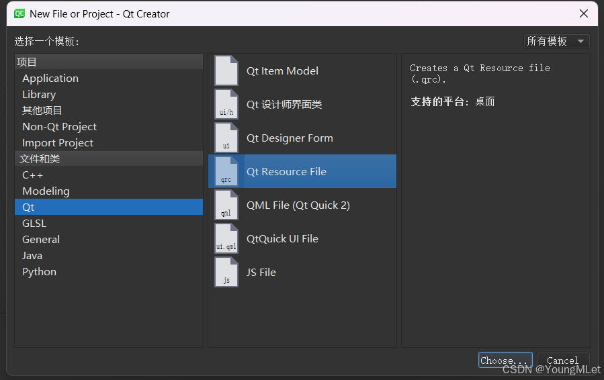The width and height of the screenshot is (604, 380).
Task: Click the Qt Creator logo in title bar
Action: (19, 14)
